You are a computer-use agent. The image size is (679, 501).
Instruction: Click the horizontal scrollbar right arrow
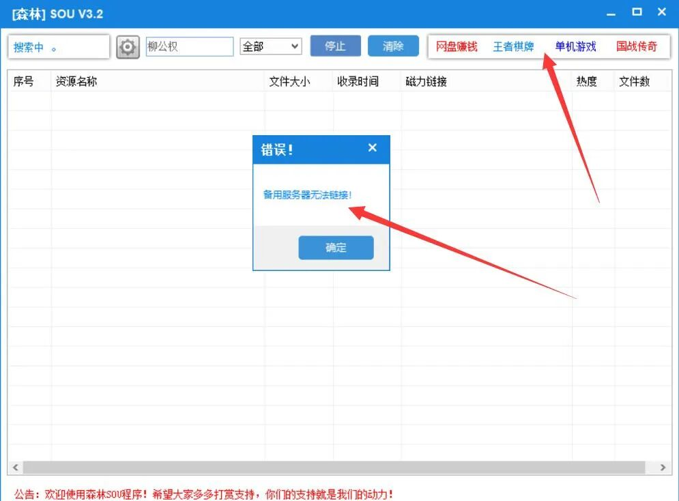click(x=663, y=468)
